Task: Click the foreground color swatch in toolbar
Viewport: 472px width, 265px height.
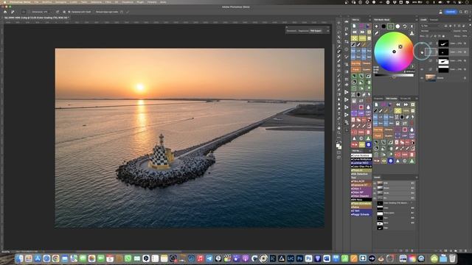Action: point(338,146)
